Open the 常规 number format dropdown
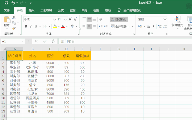The height and width of the screenshot is (120, 192). coord(165,19)
